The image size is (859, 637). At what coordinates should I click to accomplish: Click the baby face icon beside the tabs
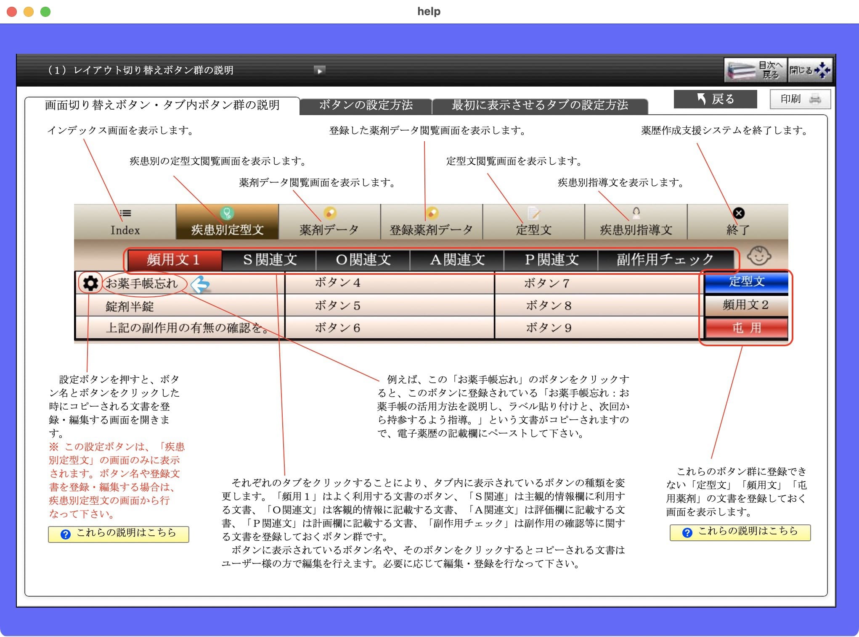tap(758, 256)
